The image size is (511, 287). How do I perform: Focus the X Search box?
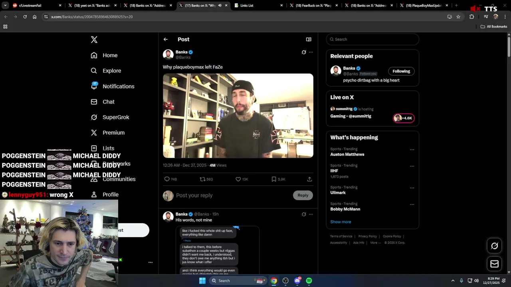pos(372,39)
